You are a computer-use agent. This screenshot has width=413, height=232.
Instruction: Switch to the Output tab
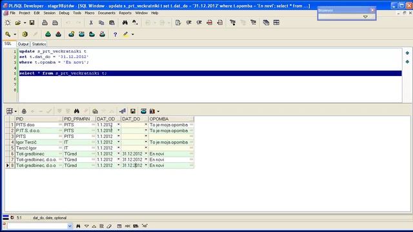tap(23, 44)
